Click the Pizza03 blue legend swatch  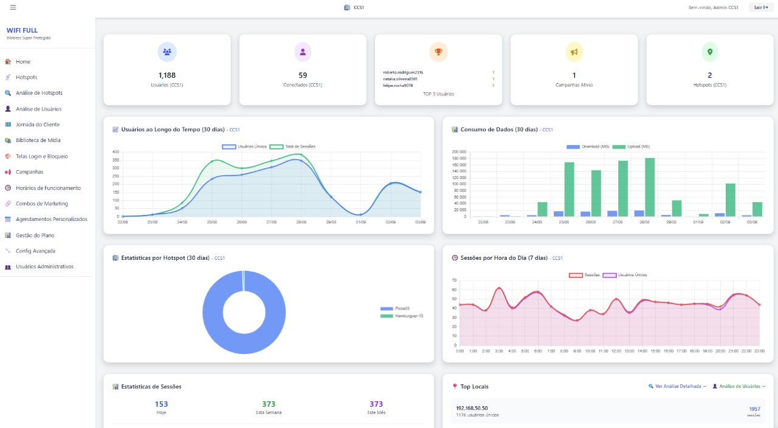[x=387, y=309]
